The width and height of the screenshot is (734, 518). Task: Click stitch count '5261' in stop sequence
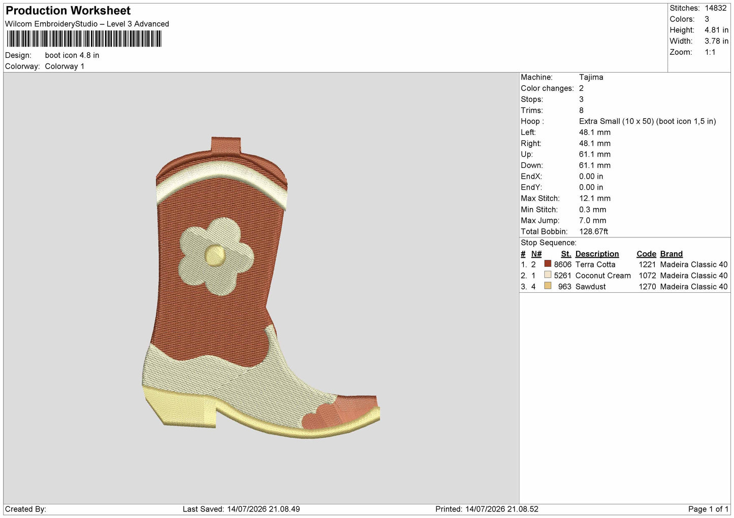[x=563, y=275]
